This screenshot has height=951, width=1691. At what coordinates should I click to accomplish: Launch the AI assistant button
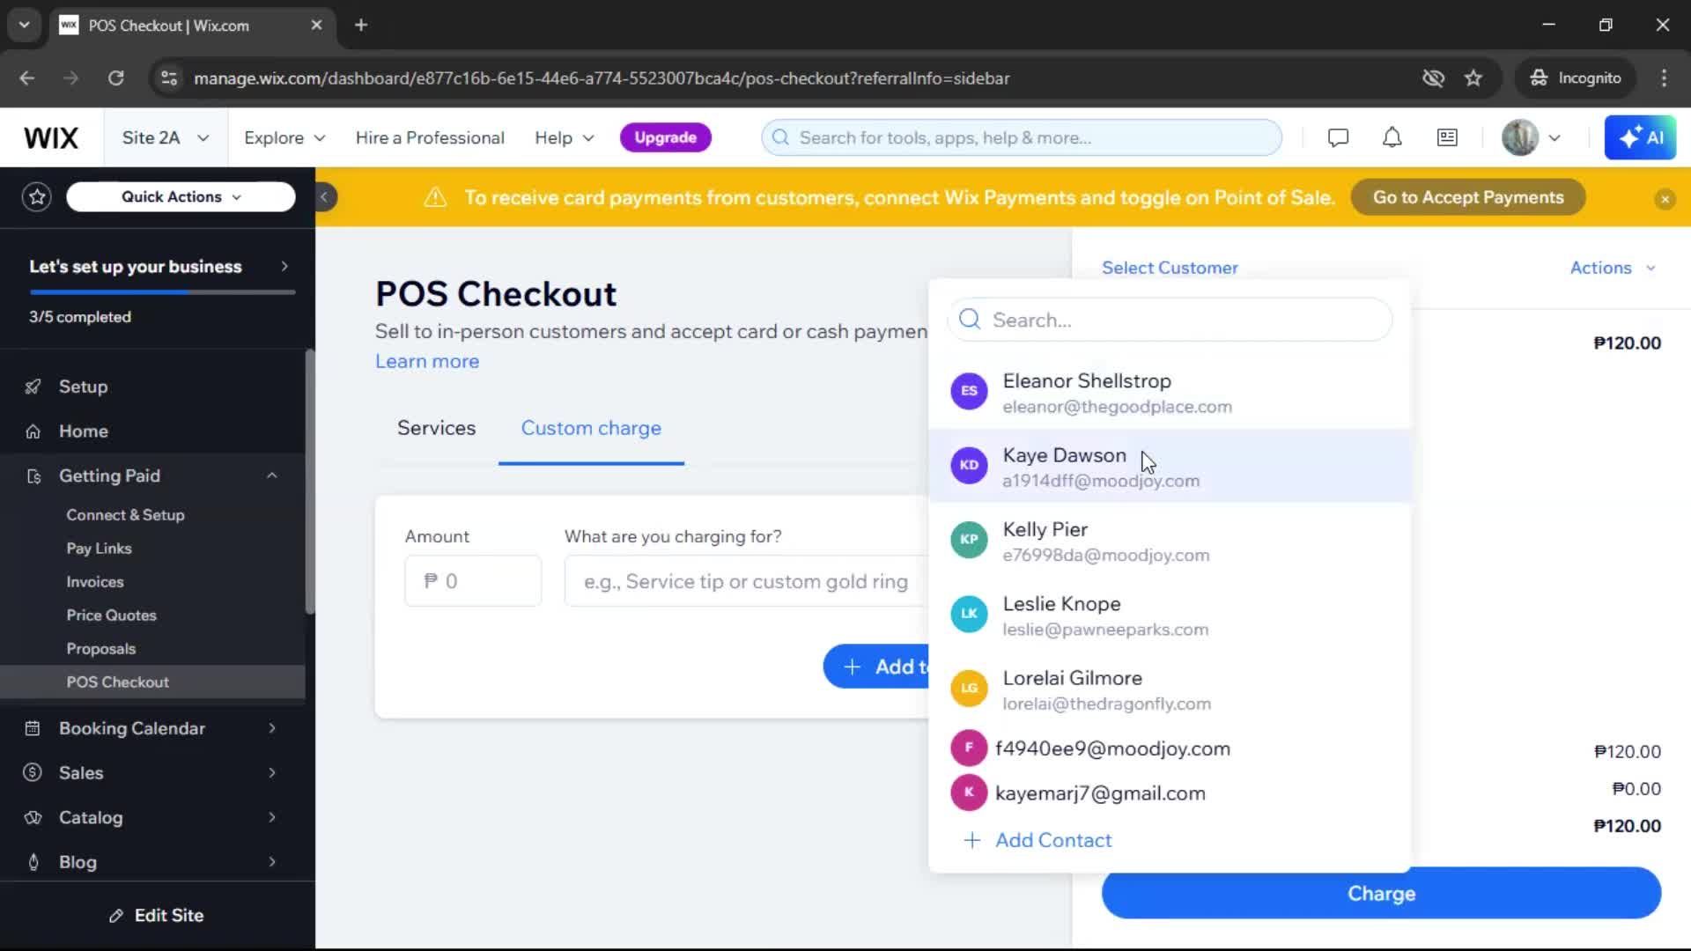(1640, 138)
